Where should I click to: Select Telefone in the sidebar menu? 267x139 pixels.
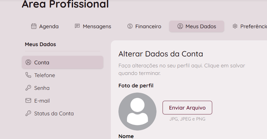tap(44, 75)
